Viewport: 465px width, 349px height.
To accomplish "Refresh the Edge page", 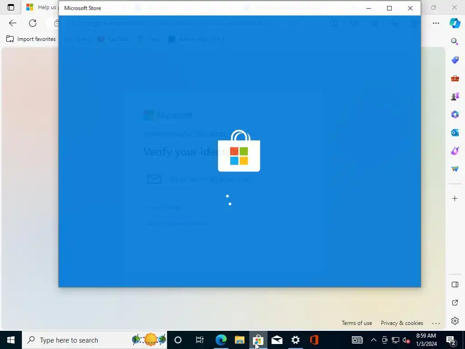I will click(33, 23).
